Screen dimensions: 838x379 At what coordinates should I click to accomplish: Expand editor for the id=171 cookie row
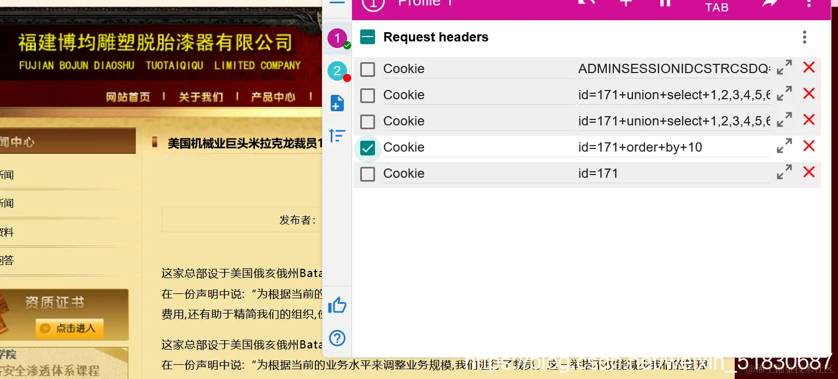(x=784, y=172)
